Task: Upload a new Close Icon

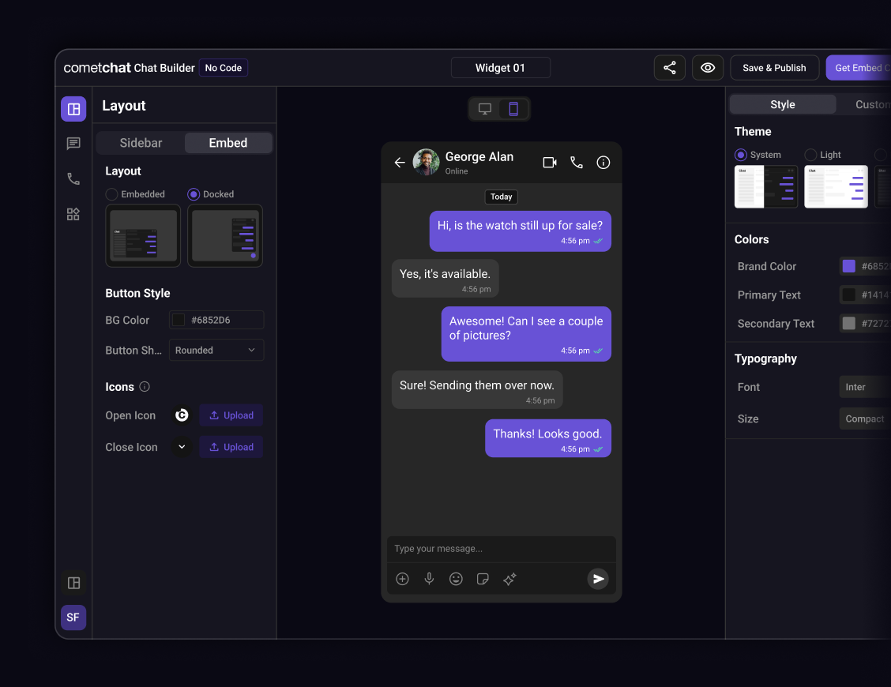Action: (231, 447)
